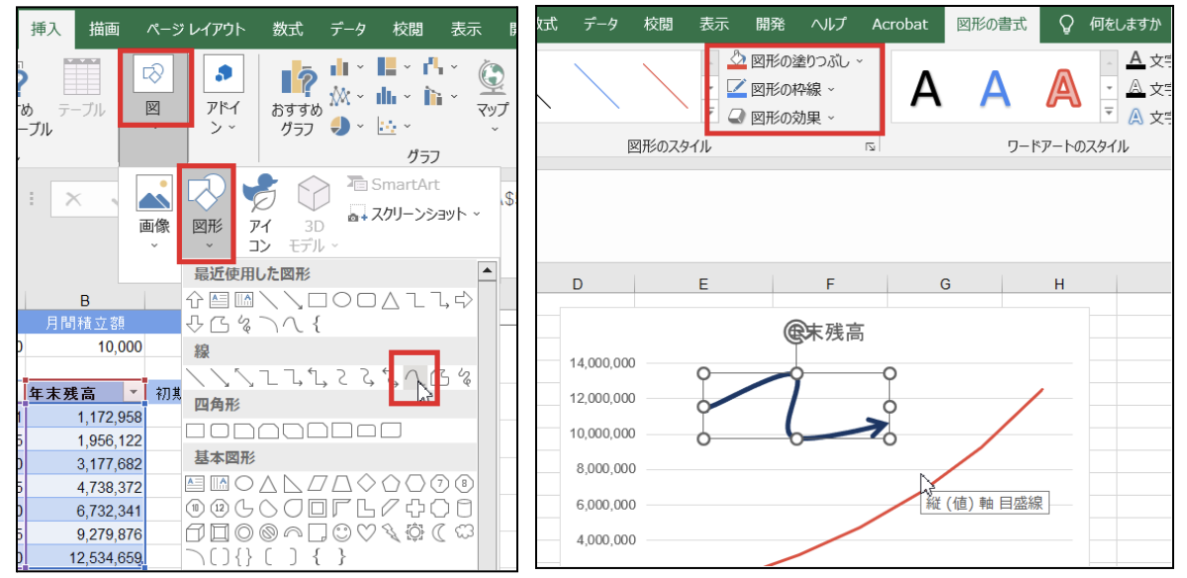Open the スクリーンショット dropdown
This screenshot has height=578, width=1187.
(477, 213)
